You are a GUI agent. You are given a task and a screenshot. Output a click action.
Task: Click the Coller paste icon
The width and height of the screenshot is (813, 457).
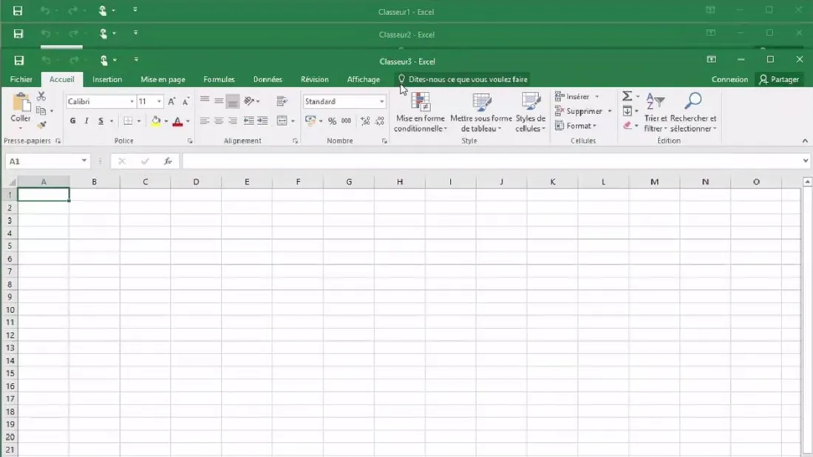point(21,104)
